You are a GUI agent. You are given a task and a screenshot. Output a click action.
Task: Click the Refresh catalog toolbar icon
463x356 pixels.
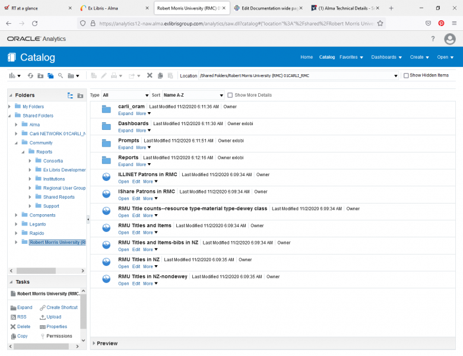click(x=30, y=75)
